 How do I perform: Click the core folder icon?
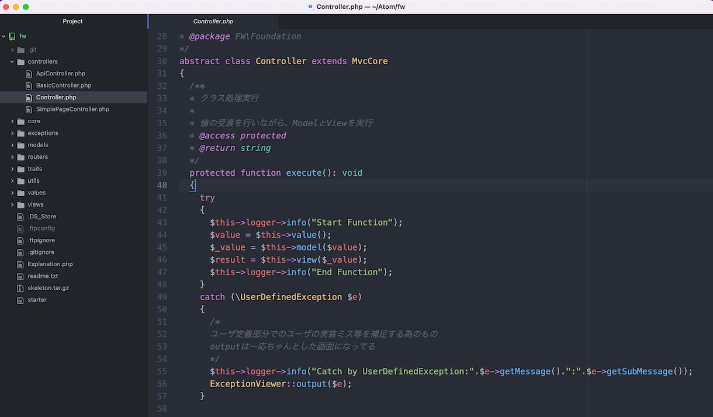pyautogui.click(x=21, y=121)
